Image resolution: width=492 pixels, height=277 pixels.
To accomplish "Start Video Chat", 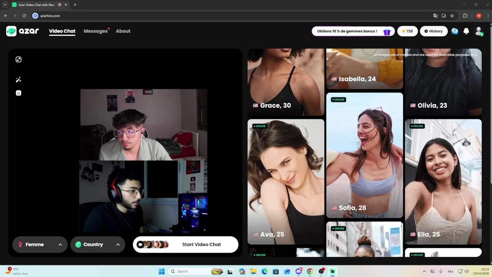I will [186, 245].
